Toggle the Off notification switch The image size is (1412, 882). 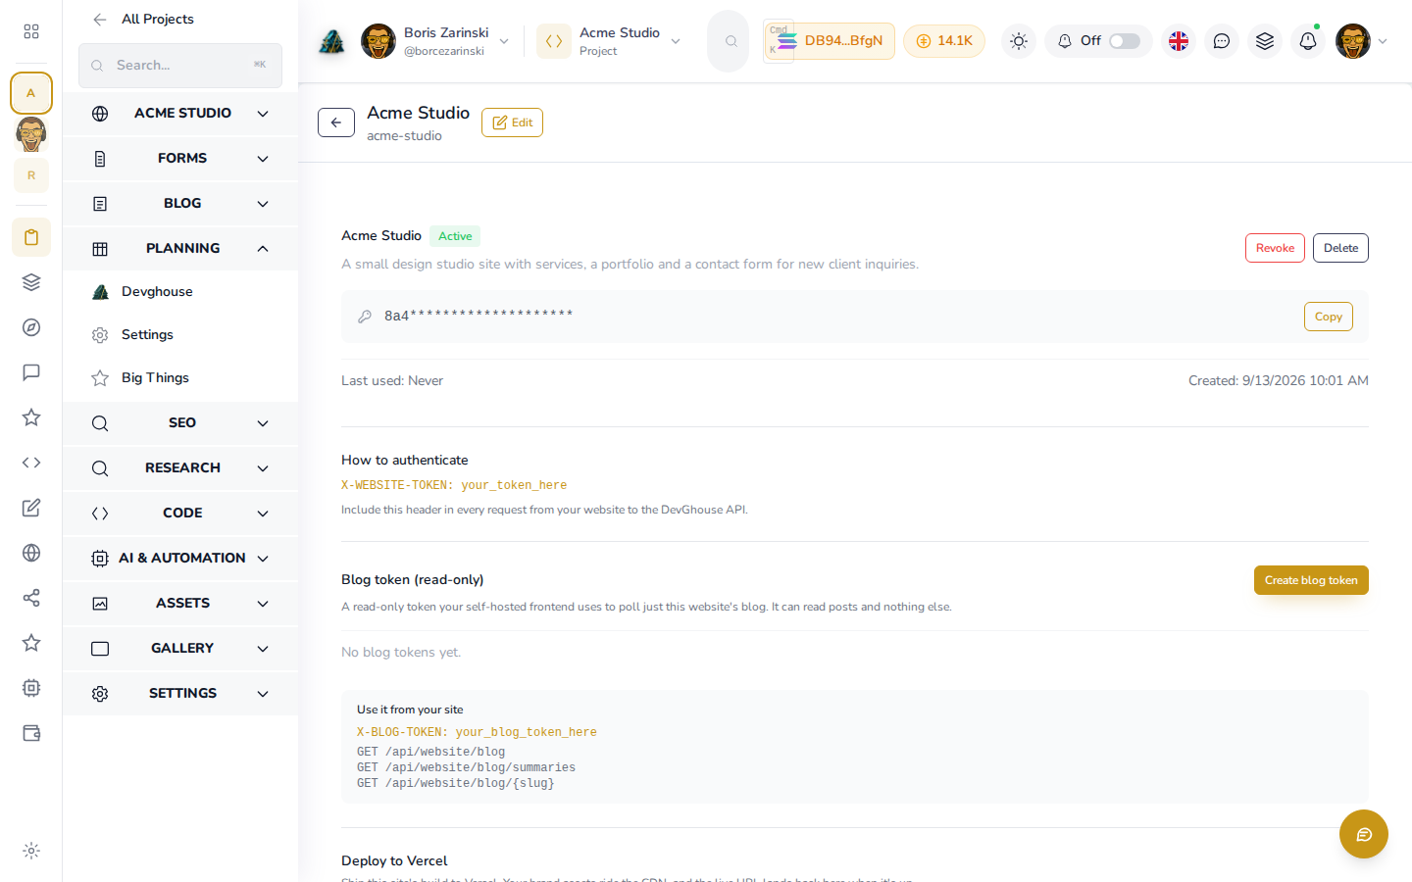pos(1125,41)
